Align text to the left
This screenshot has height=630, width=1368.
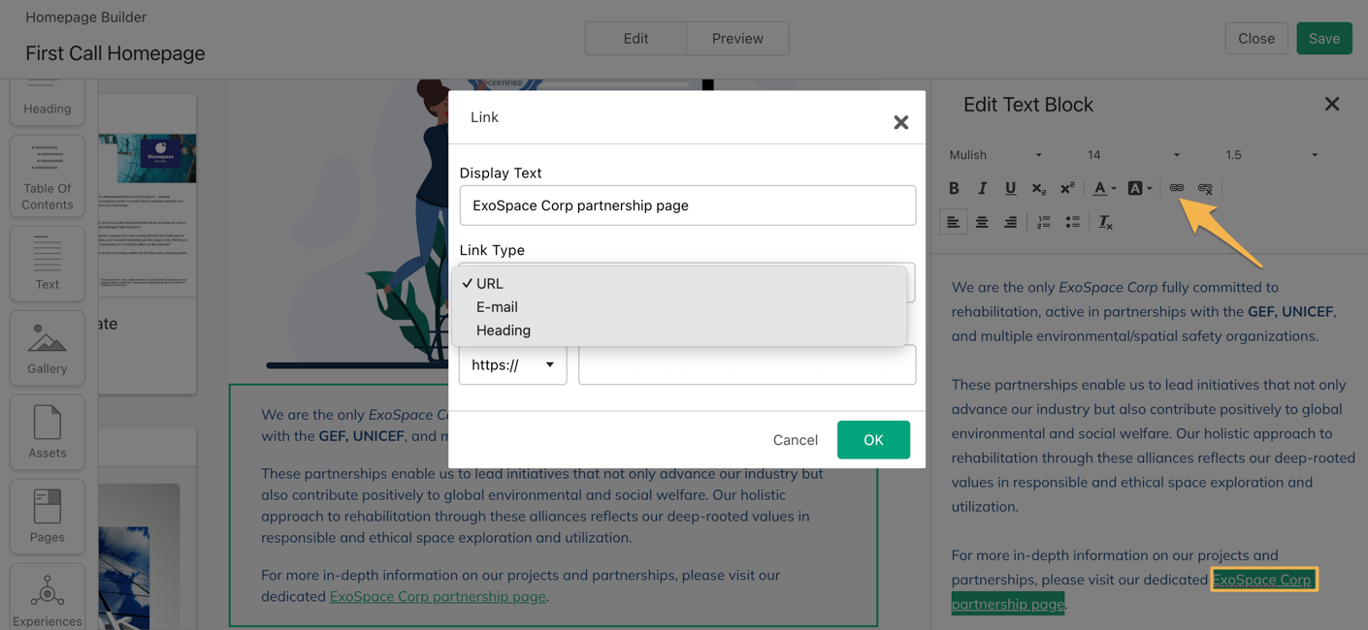(x=954, y=223)
